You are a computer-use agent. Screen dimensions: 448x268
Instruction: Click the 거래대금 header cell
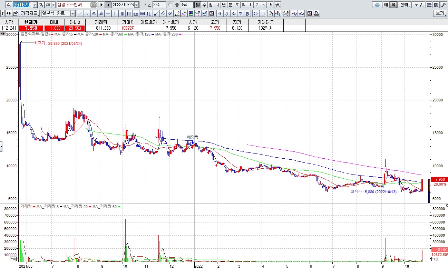(x=265, y=22)
